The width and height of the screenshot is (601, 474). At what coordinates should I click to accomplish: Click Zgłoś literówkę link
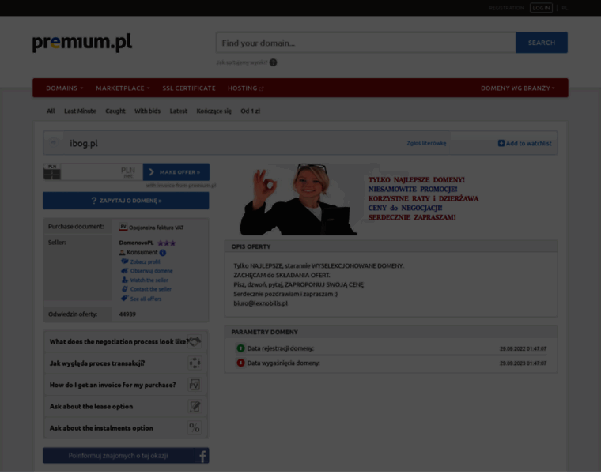pyautogui.click(x=426, y=143)
